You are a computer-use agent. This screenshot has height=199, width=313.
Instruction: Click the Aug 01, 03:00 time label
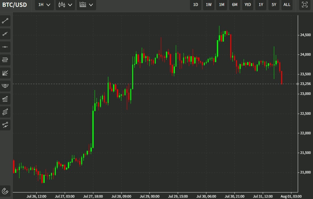(x=291, y=196)
